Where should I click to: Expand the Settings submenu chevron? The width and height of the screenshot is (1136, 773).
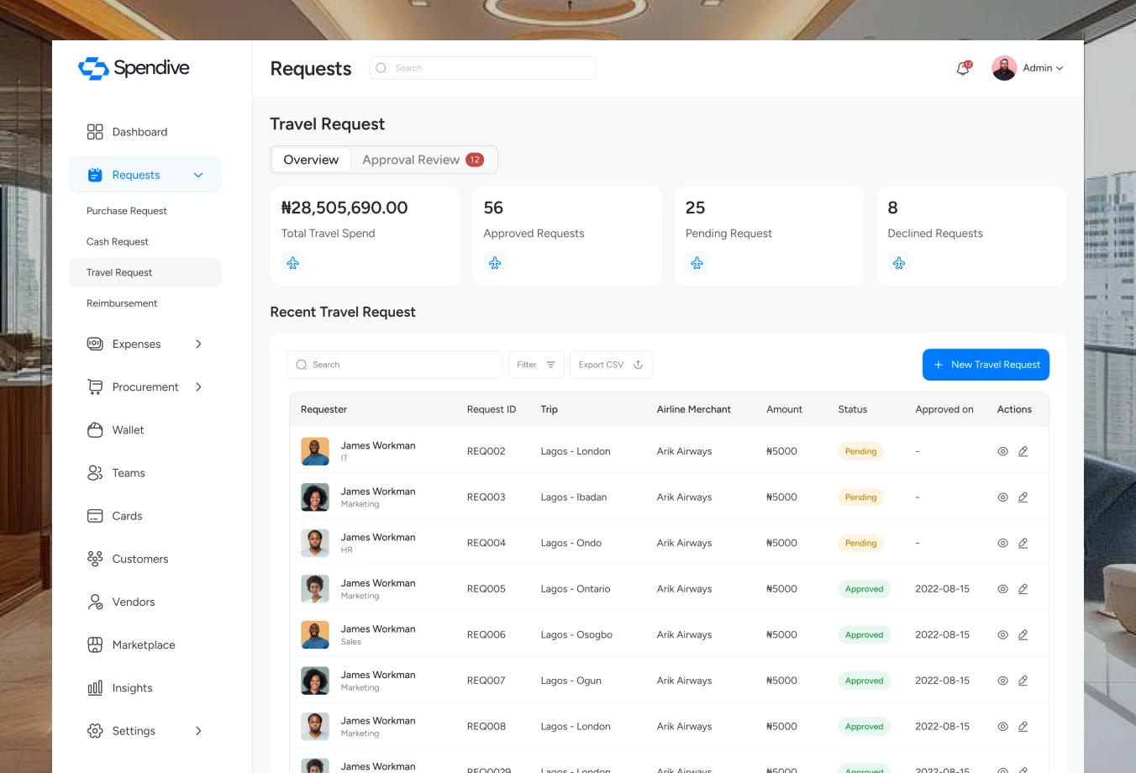pyautogui.click(x=198, y=731)
